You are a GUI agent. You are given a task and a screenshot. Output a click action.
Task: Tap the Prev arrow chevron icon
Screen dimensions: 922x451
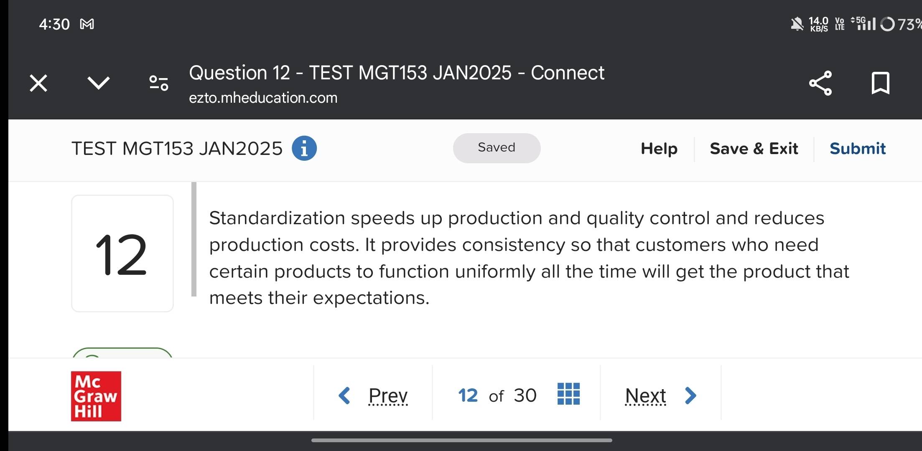[344, 395]
